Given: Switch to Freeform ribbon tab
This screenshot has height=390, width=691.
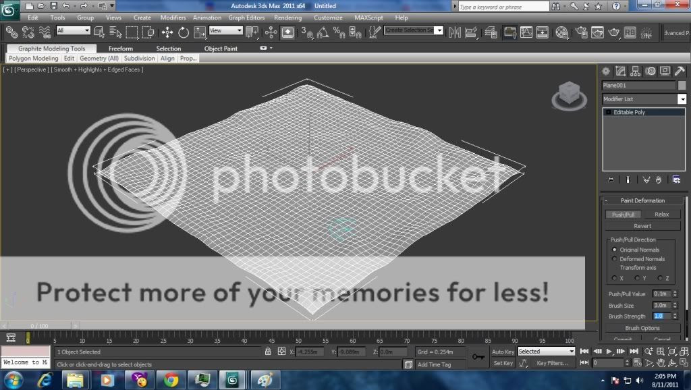Looking at the screenshot, I should (120, 49).
